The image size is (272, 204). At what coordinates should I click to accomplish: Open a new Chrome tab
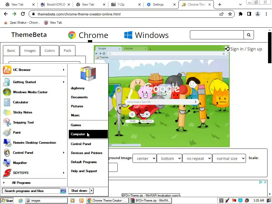click(x=220, y=5)
